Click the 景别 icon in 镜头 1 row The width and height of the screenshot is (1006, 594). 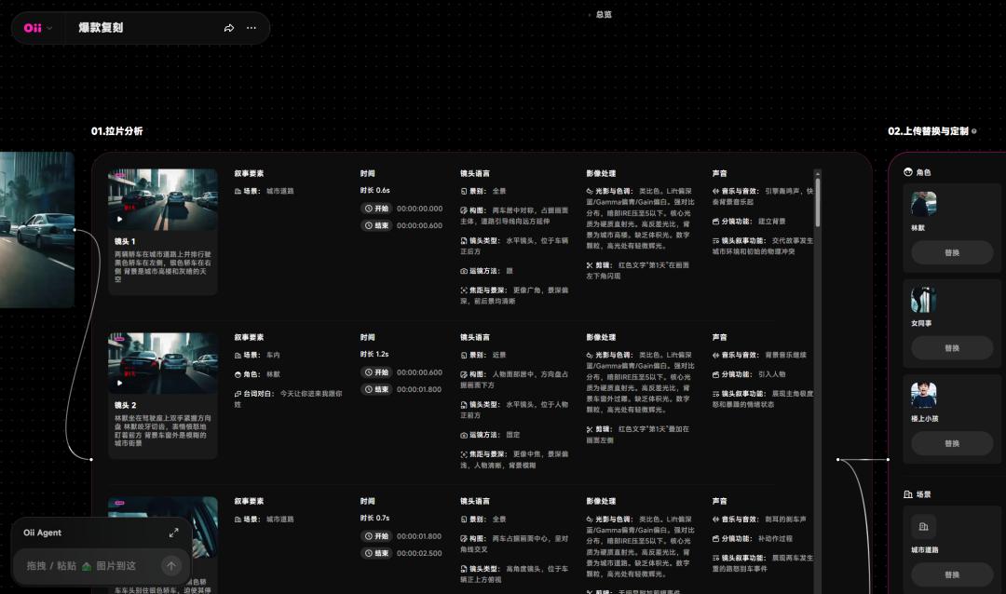[x=464, y=191]
